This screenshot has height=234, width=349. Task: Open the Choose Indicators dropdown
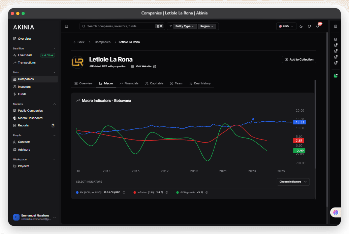point(293,182)
